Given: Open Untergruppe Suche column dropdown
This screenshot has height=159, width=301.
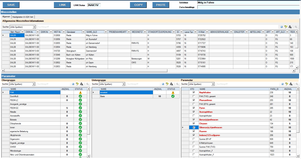Looking at the screenshot, I should point(124,84).
